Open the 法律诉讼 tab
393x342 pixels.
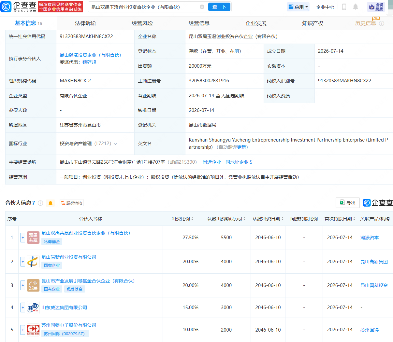coord(85,23)
